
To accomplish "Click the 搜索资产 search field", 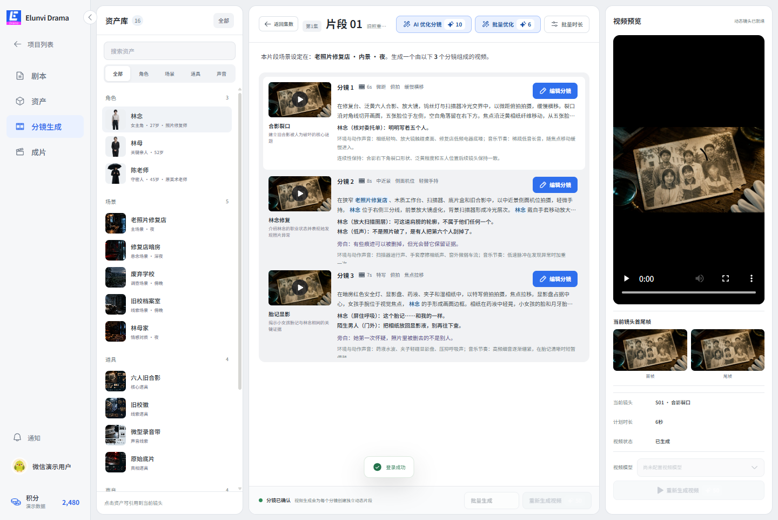I will point(170,51).
